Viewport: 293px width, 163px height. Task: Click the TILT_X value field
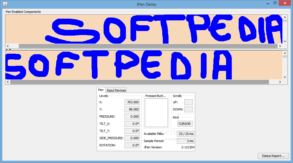click(x=132, y=124)
